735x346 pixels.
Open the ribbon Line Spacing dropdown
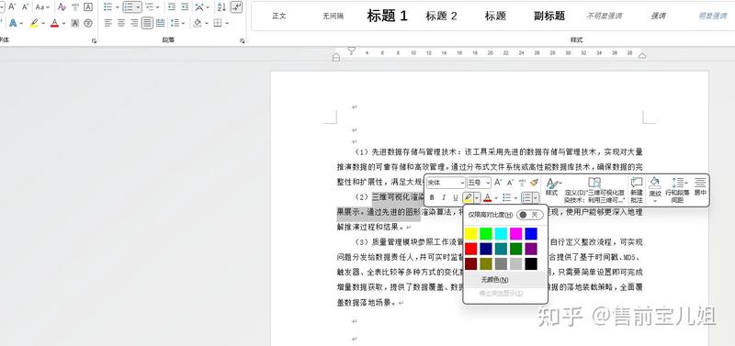[x=183, y=23]
